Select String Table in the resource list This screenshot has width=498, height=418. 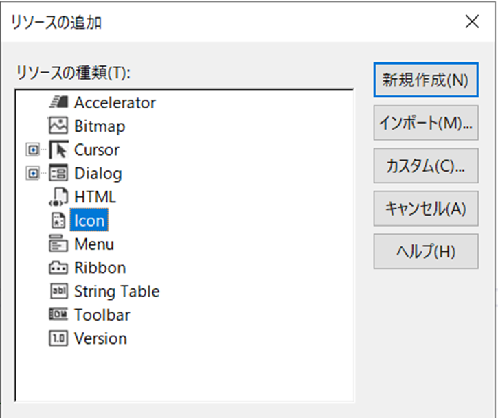point(116,291)
